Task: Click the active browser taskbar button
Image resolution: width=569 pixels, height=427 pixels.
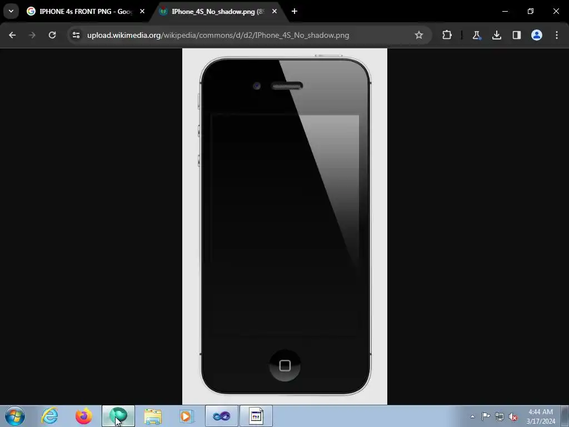Action: click(118, 416)
